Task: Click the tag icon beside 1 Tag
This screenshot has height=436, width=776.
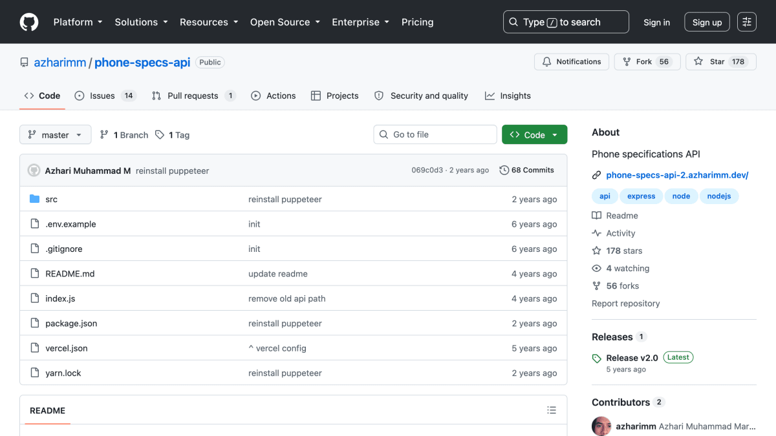Action: tap(159, 135)
